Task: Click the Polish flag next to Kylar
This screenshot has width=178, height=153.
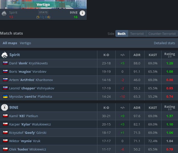Action: [x=5, y=124]
